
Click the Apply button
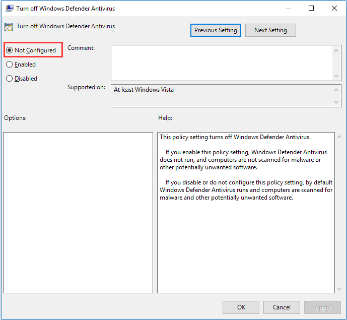(322, 307)
